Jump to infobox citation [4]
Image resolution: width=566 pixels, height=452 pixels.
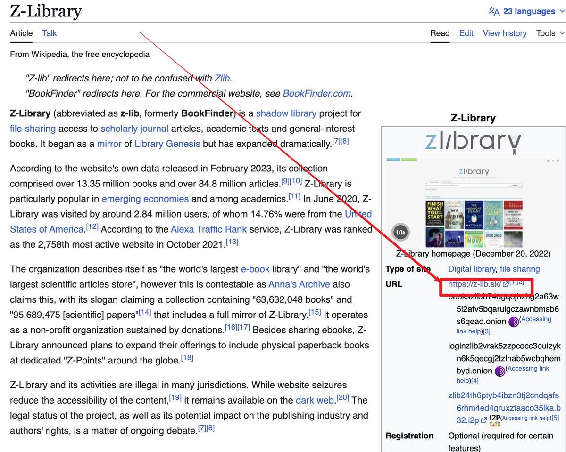(x=475, y=381)
